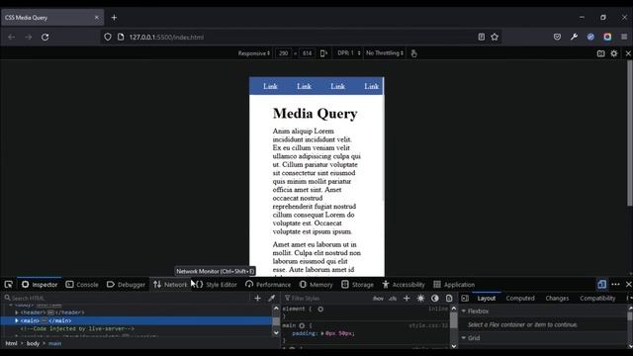Open the Network panel
633x356 pixels.
pos(170,285)
